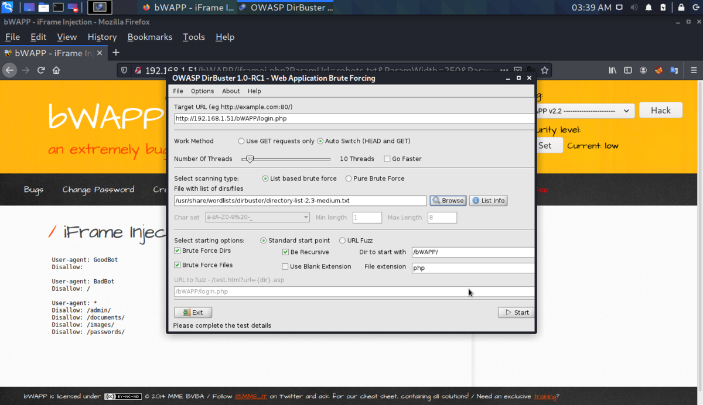
Task: Open Firefox File menu
Action: click(x=12, y=37)
